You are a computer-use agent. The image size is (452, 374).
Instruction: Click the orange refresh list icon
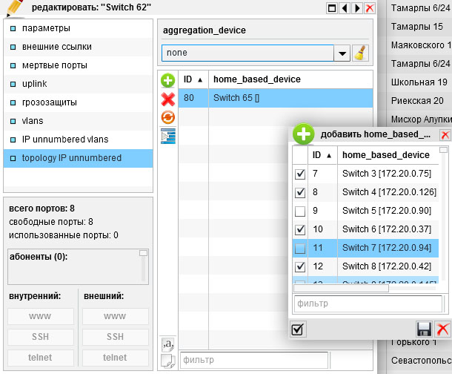167,117
